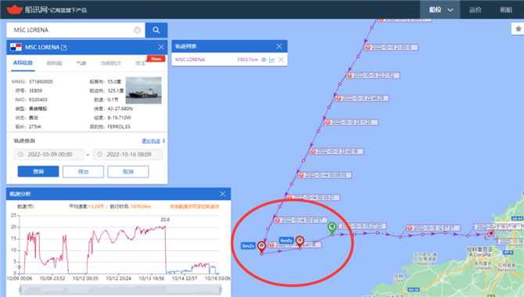Click track point label 2022-10-15 05:27:20
The width and height of the screenshot is (524, 297).
pos(362,226)
